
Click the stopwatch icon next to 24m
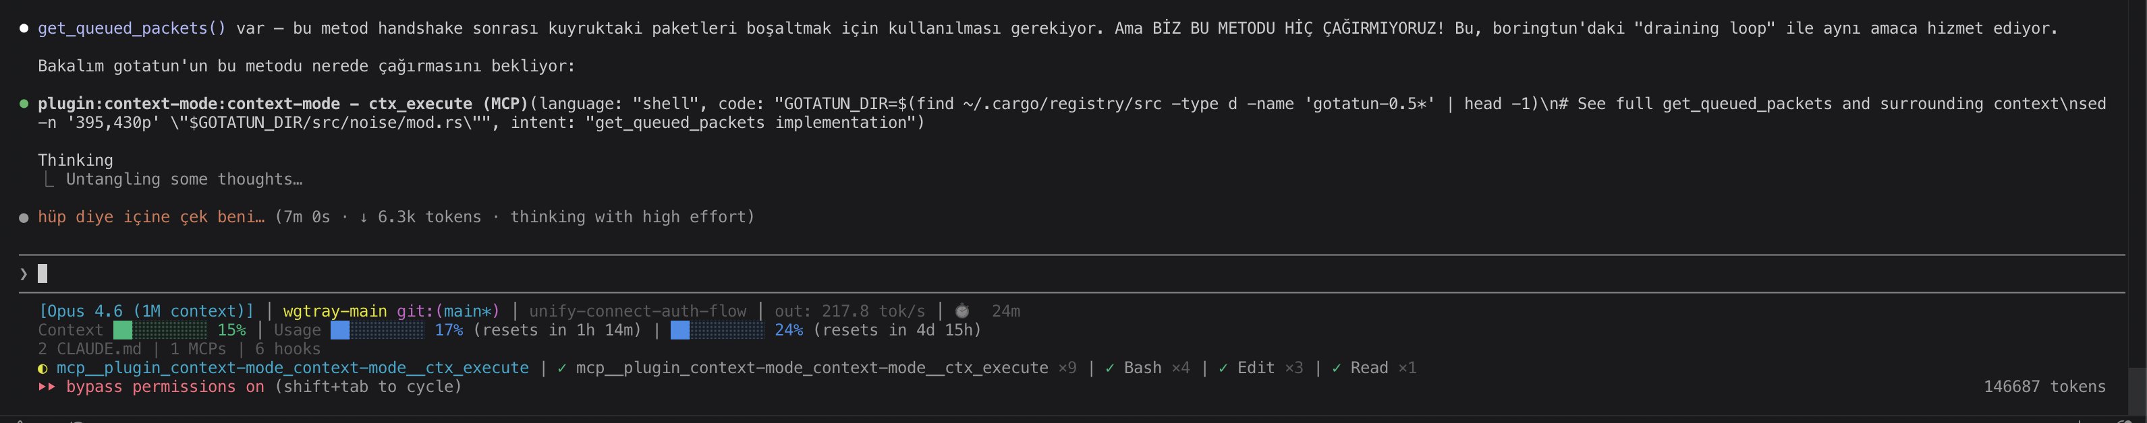(x=961, y=311)
